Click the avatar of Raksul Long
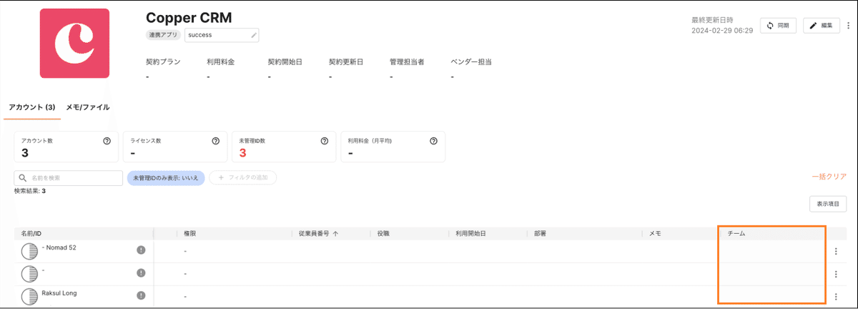This screenshot has height=309, width=858. tap(29, 297)
